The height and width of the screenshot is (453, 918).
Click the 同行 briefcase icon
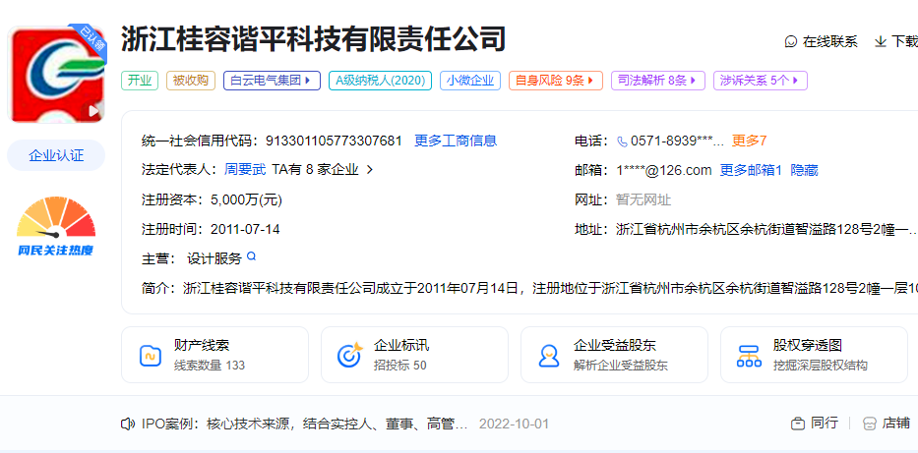797,424
